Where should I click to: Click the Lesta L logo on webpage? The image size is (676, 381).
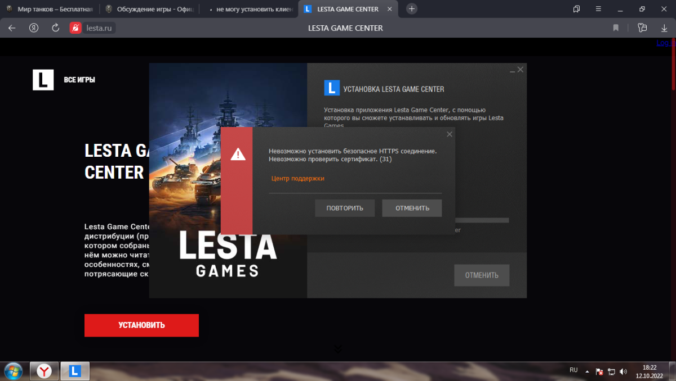(43, 80)
